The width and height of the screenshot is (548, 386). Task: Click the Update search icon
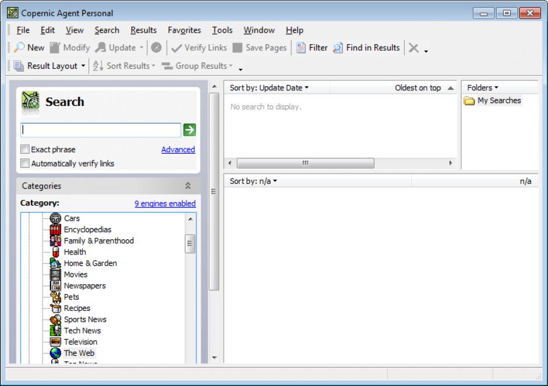(x=101, y=48)
